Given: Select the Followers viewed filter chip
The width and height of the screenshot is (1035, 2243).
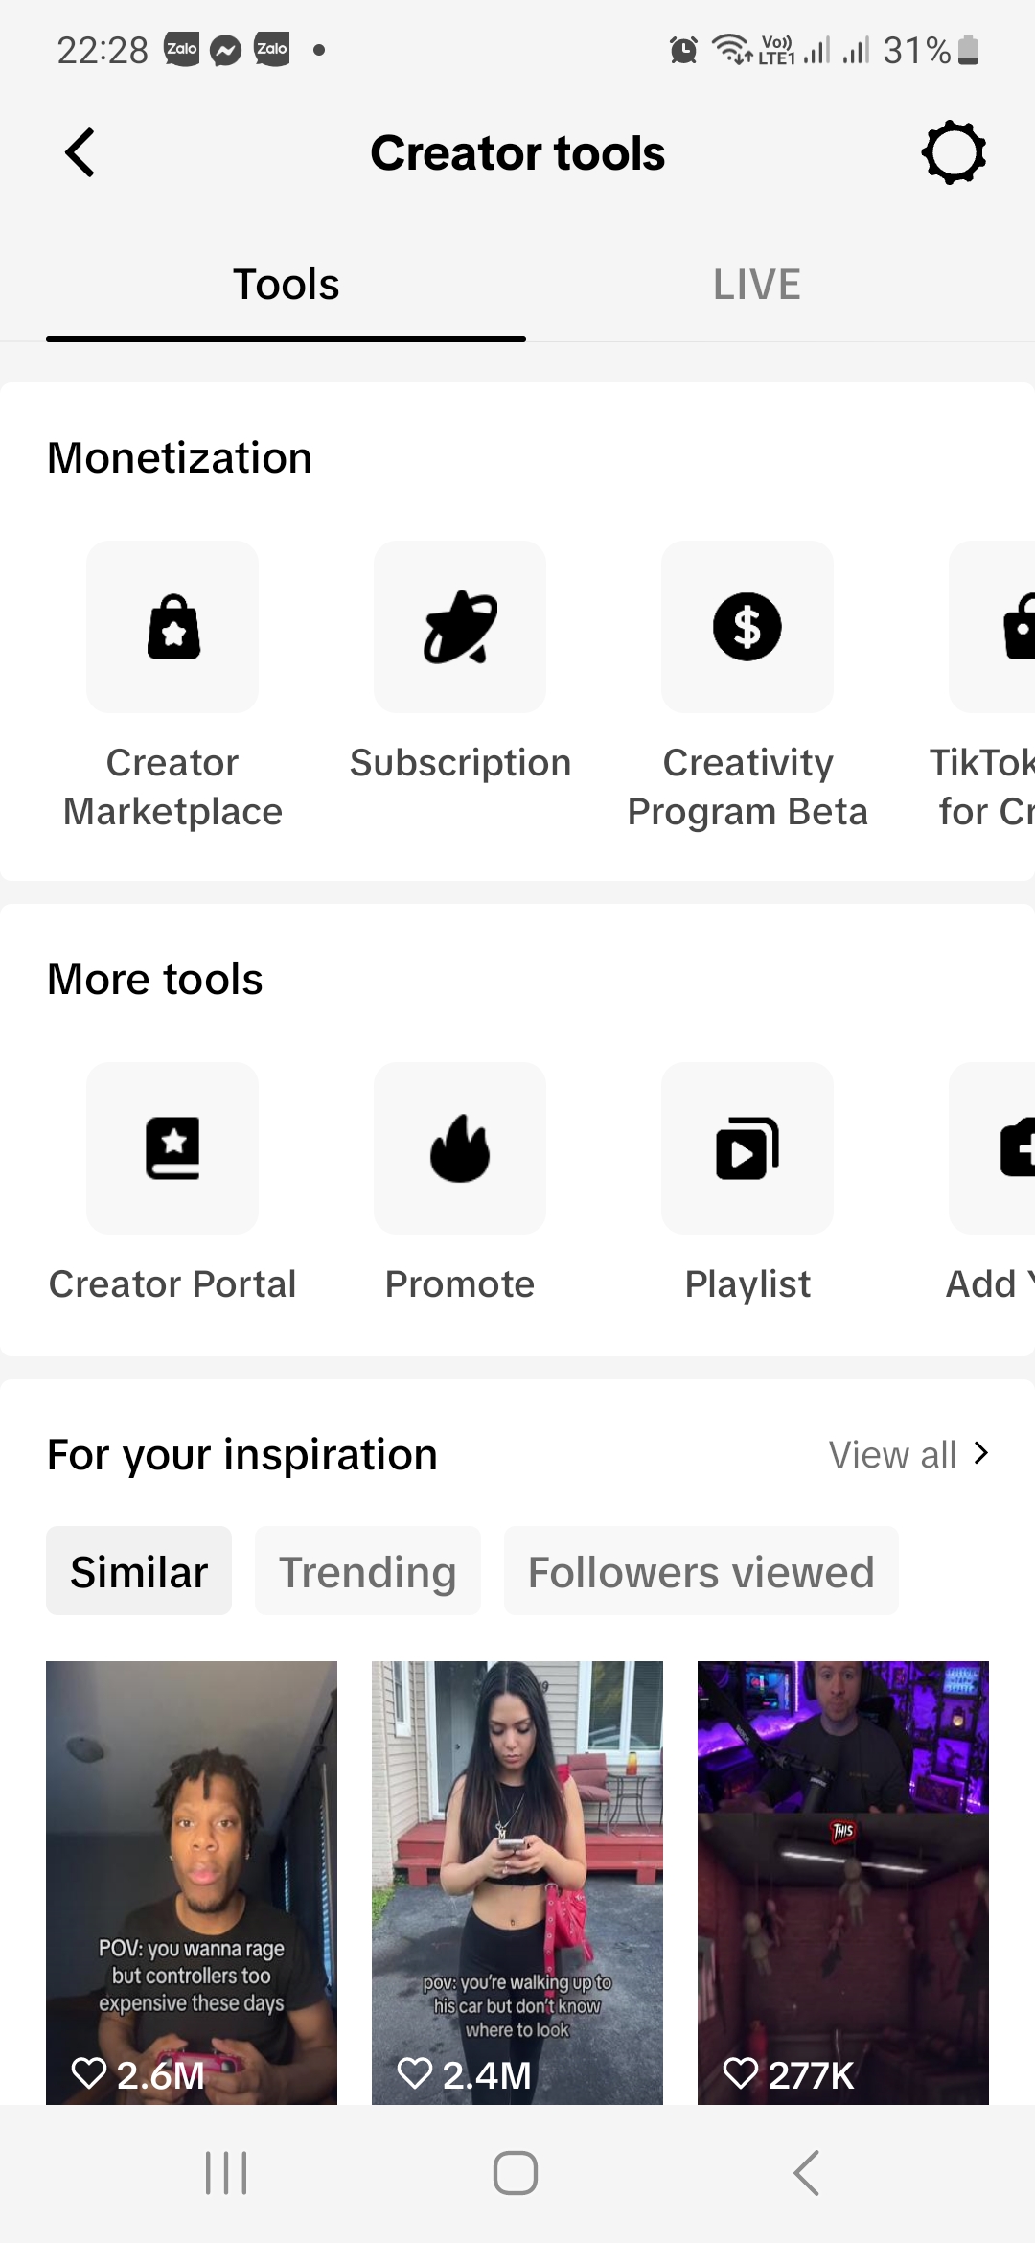Looking at the screenshot, I should (701, 1571).
